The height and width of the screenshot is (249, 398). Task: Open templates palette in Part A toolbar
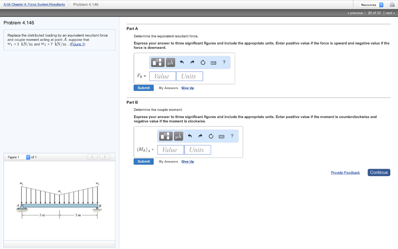(x=157, y=62)
